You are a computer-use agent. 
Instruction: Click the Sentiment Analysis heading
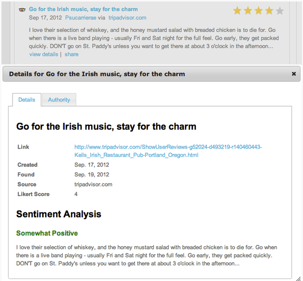click(59, 214)
